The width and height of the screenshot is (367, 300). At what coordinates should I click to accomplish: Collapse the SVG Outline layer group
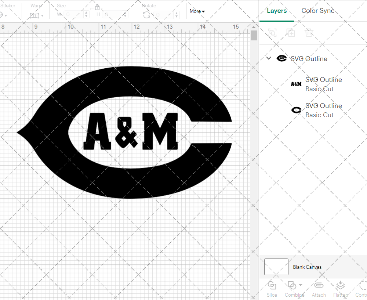(268, 58)
